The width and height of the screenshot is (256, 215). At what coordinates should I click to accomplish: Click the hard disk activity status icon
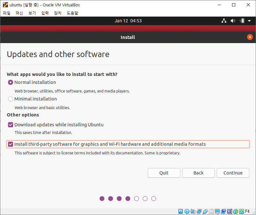pos(181,211)
